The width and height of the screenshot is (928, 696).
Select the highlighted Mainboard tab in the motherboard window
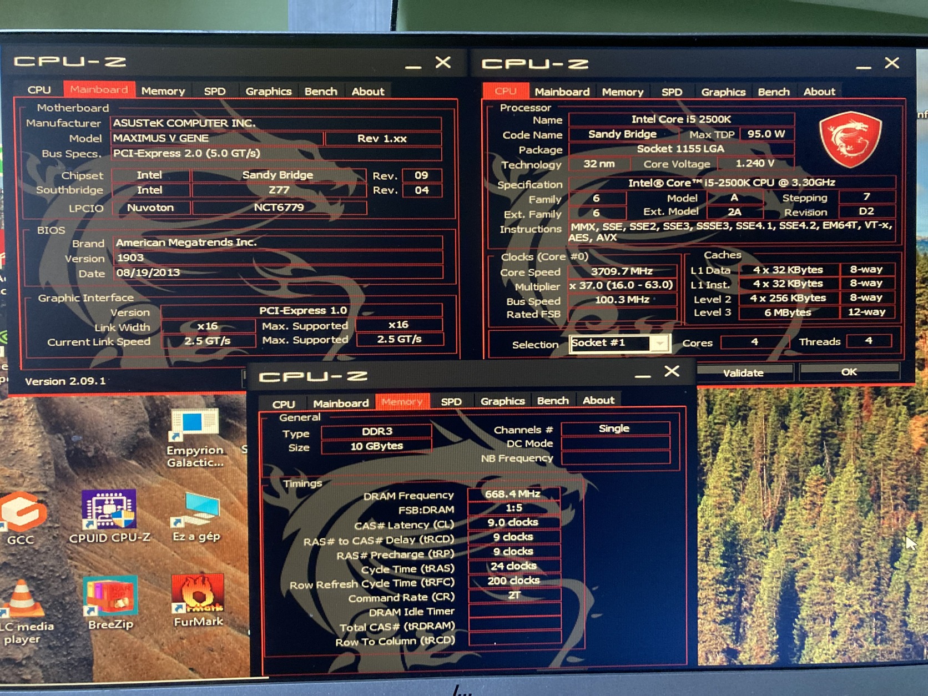point(99,89)
